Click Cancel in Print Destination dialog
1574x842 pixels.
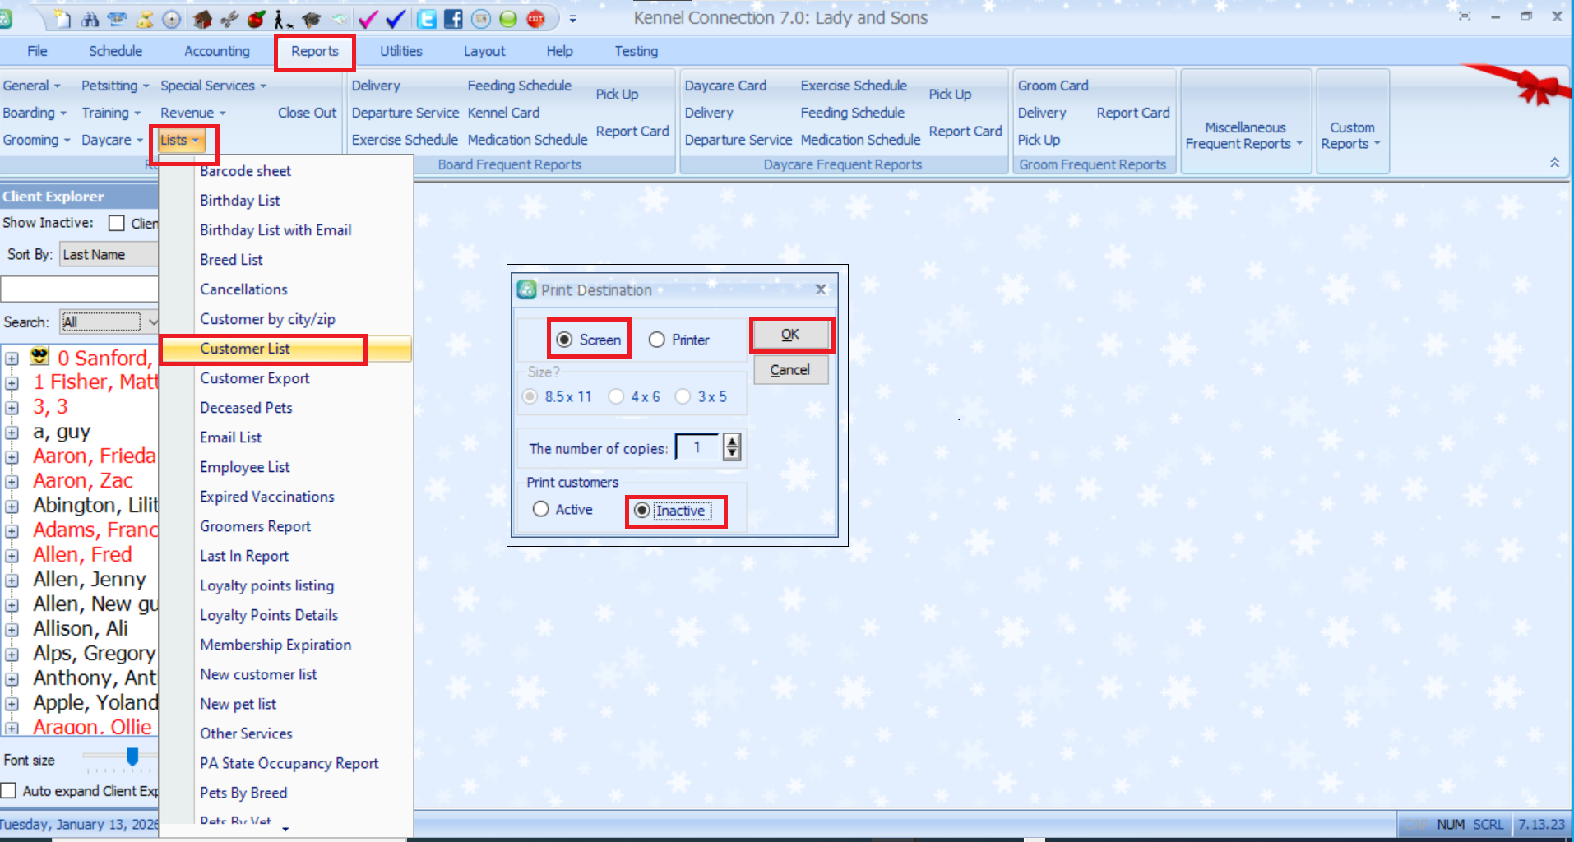click(x=789, y=370)
